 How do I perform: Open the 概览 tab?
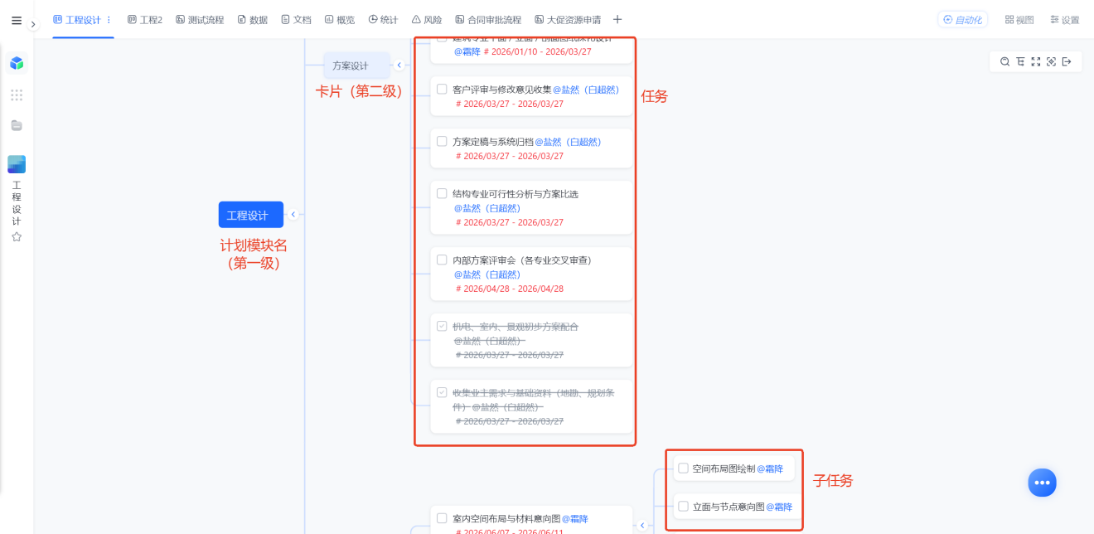pos(340,20)
